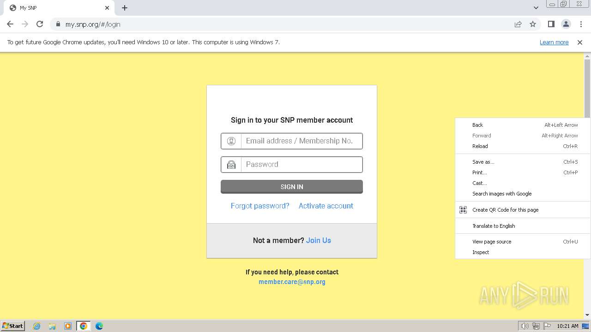
Task: Open the share this page icon
Action: 518,24
